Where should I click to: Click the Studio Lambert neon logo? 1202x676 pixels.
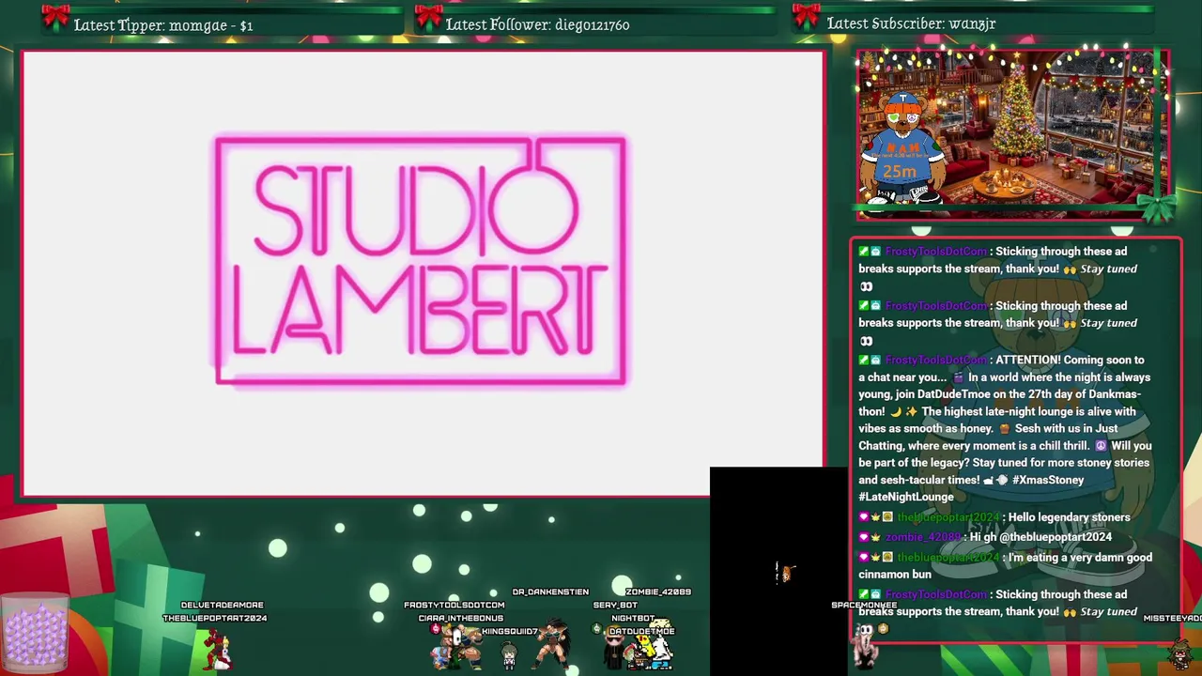click(421, 261)
